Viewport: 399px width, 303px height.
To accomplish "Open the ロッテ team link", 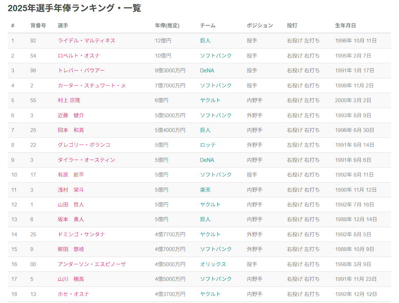I will [x=208, y=145].
